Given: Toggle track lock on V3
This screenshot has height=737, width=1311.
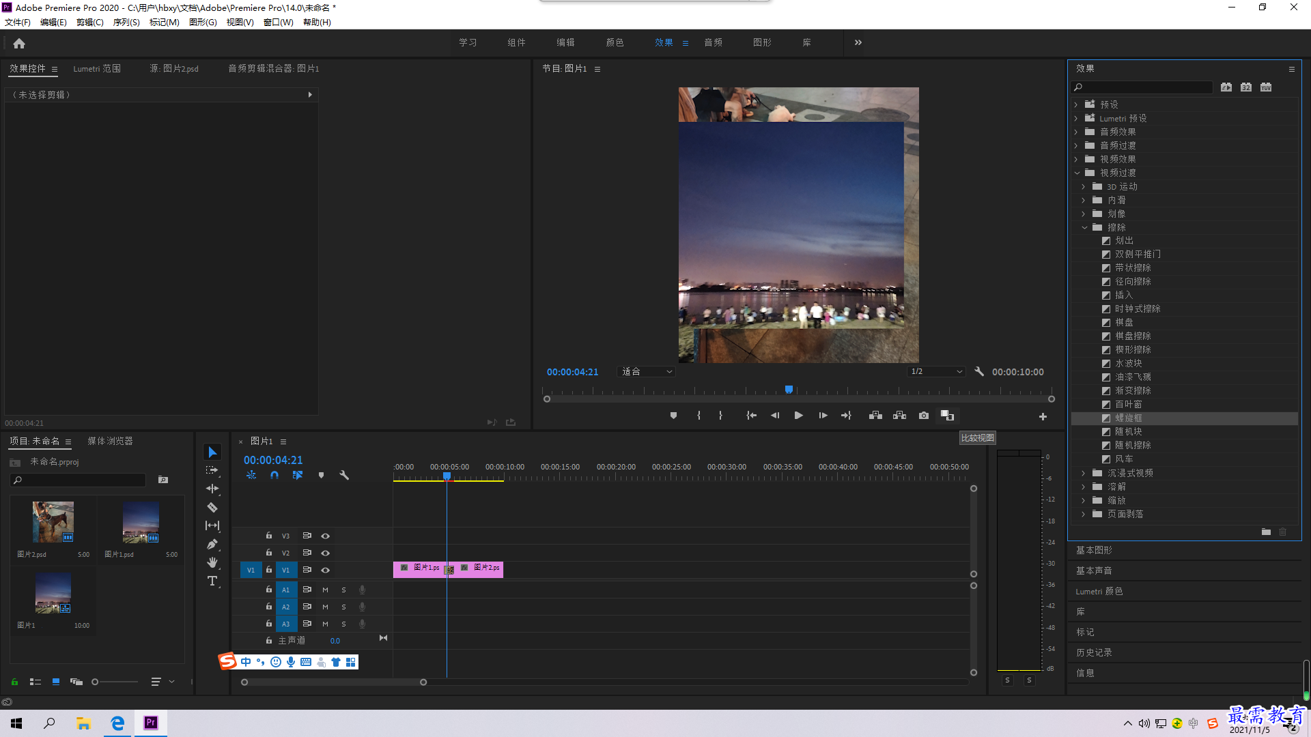Looking at the screenshot, I should click(269, 536).
